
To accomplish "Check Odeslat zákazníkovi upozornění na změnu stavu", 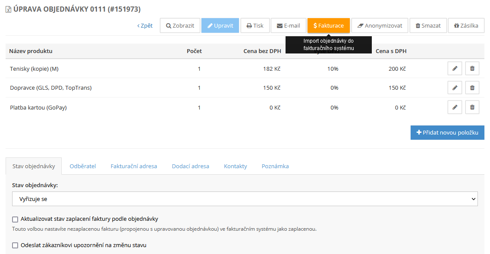I will [16, 245].
